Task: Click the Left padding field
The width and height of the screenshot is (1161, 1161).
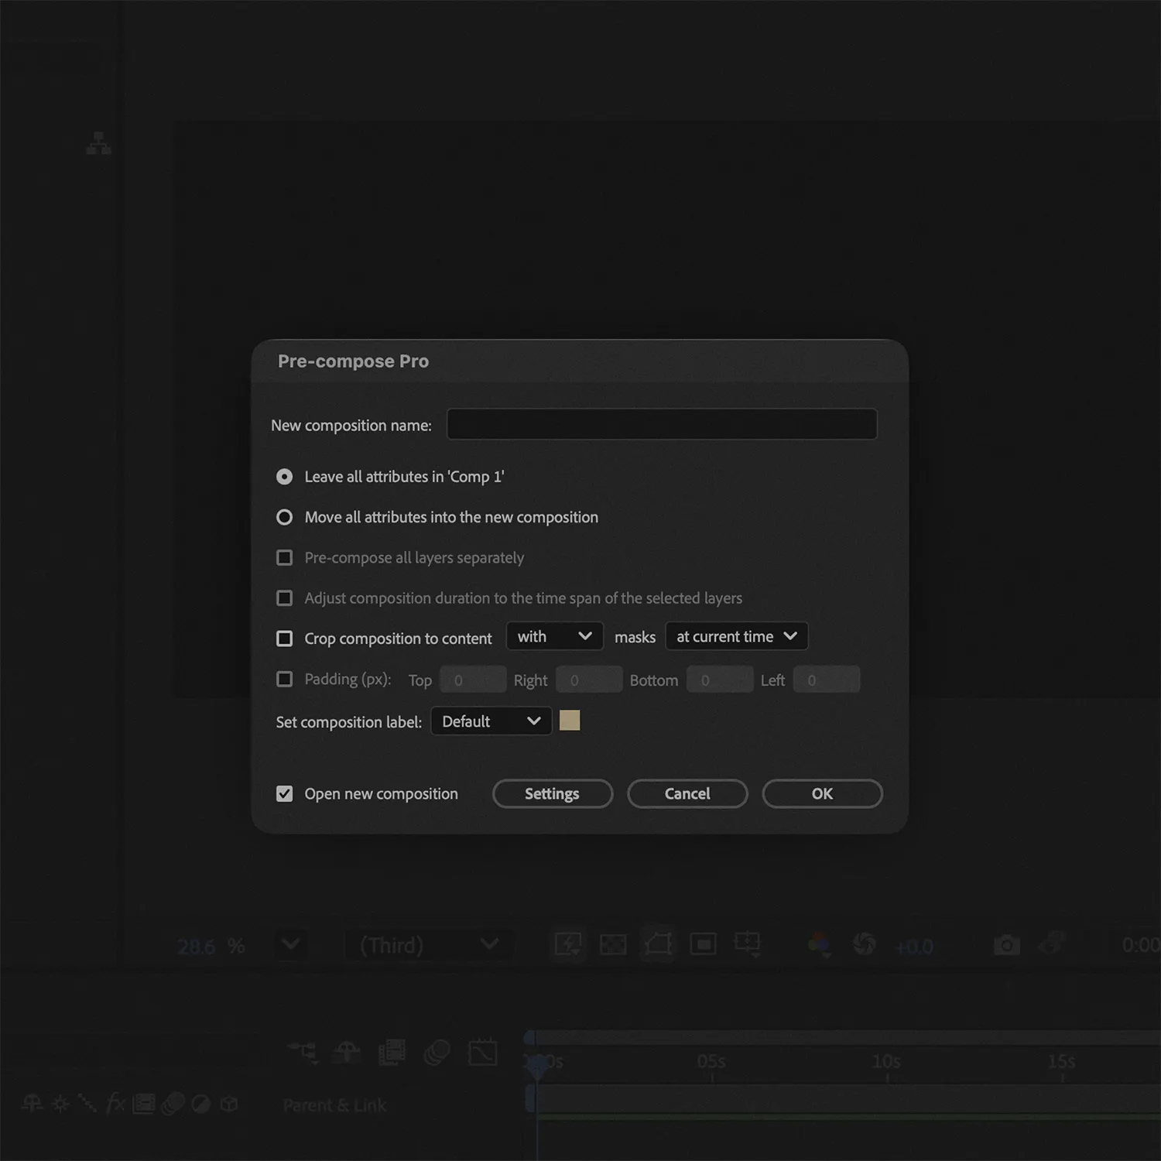Action: (827, 680)
